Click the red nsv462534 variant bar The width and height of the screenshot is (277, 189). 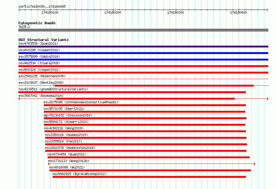(x=143, y=66)
